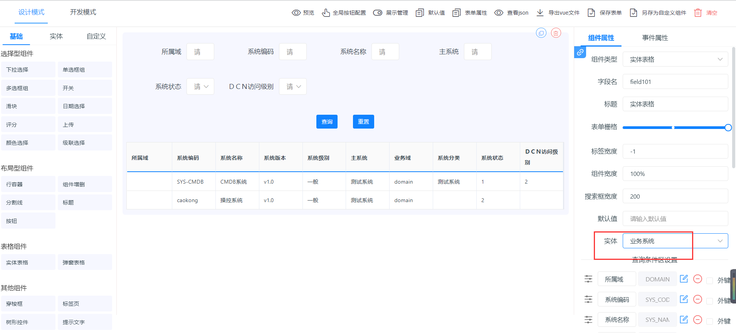The width and height of the screenshot is (736, 333).
Task: Add the 颜色选择 component
Action: 28,143
